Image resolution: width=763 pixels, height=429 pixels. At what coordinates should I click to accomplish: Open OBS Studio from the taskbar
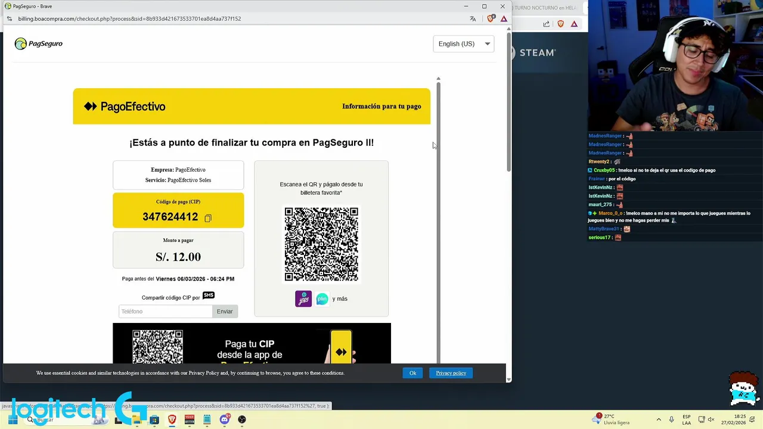coord(242,419)
